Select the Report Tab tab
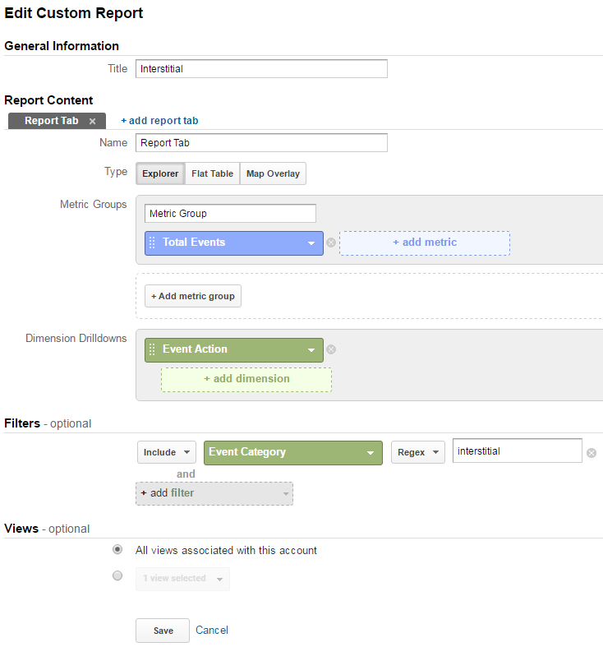The height and width of the screenshot is (647, 603). [52, 121]
